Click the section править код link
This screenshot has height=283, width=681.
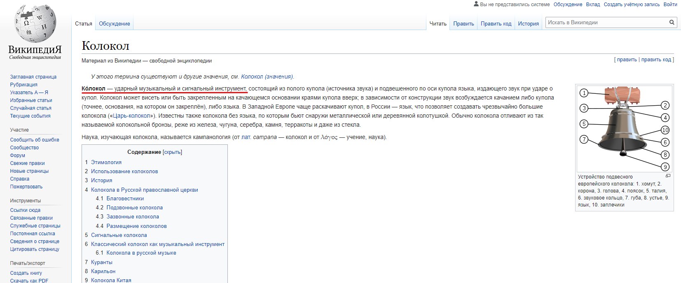656,60
